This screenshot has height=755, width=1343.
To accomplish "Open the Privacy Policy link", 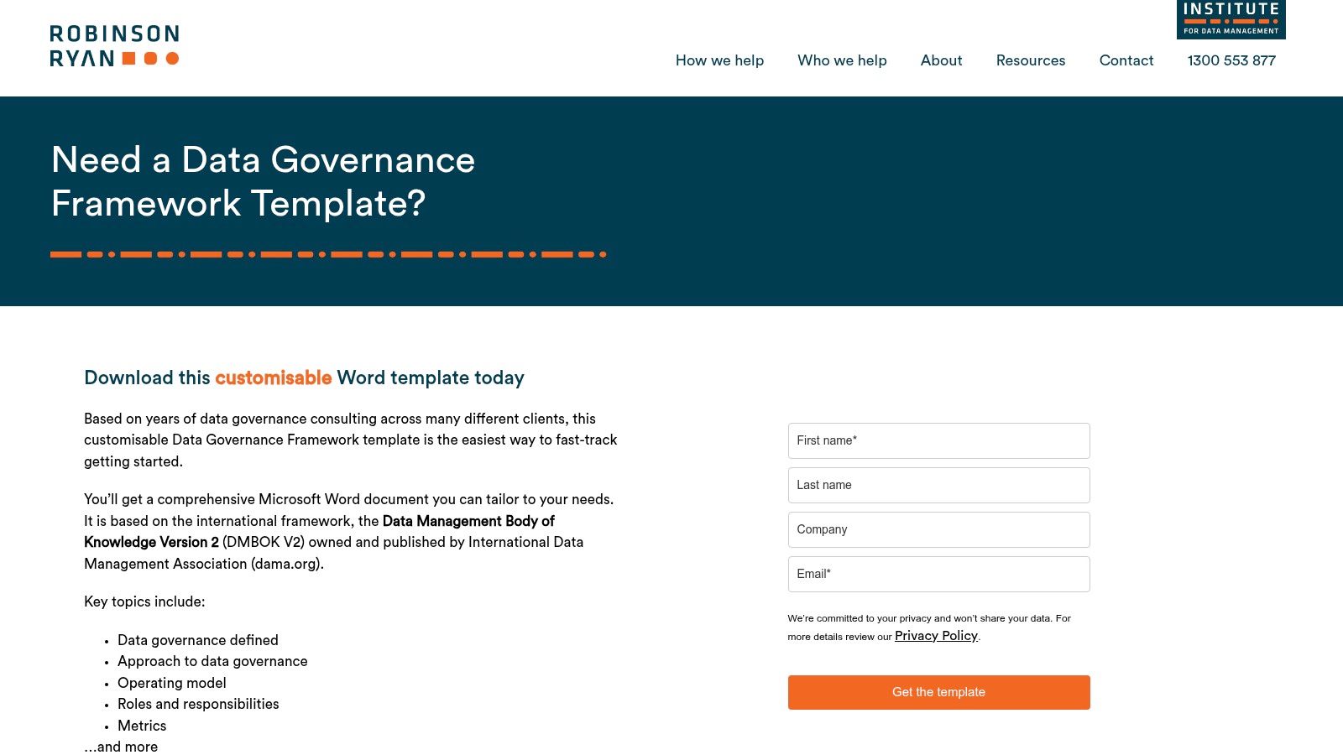I will [936, 636].
